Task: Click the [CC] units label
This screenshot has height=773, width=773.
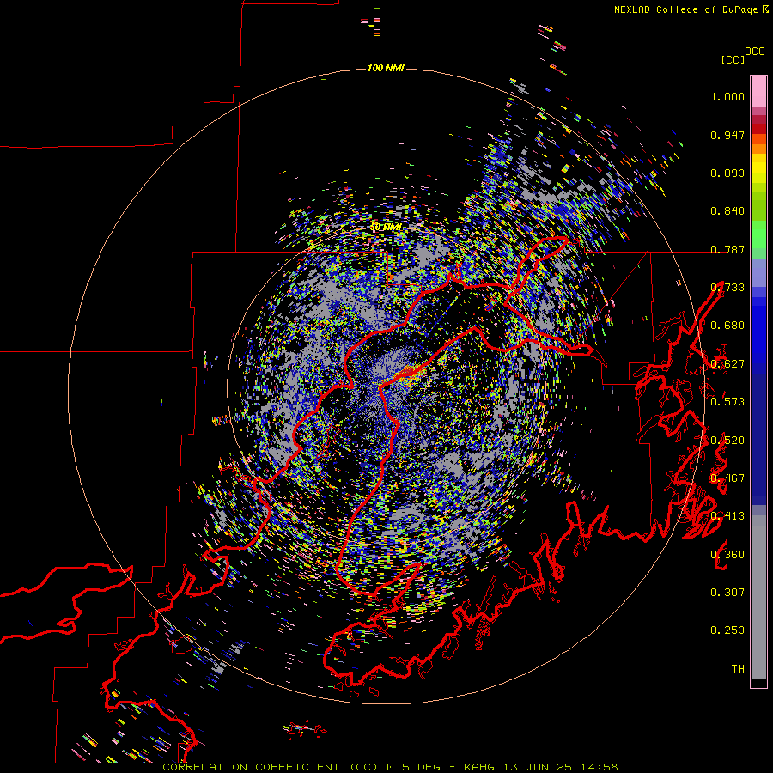Action: tap(733, 59)
